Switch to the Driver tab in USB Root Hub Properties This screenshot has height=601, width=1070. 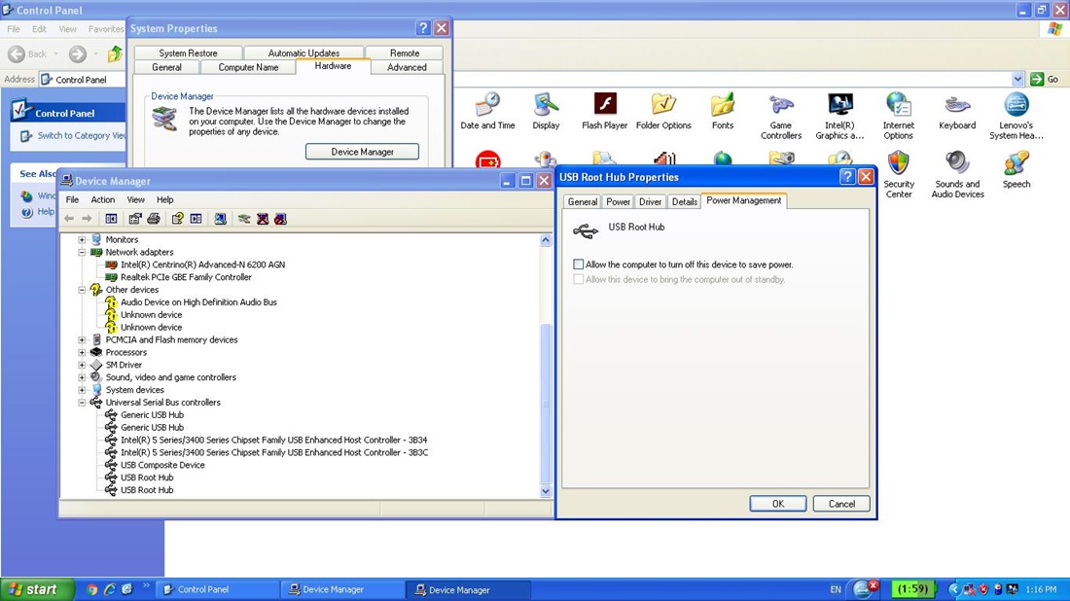pos(651,202)
